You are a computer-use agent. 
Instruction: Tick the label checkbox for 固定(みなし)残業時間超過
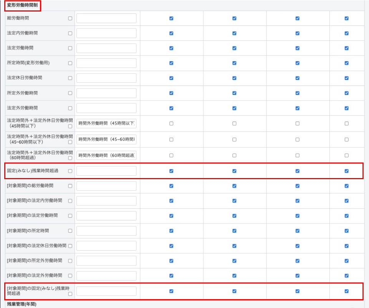tap(70, 171)
